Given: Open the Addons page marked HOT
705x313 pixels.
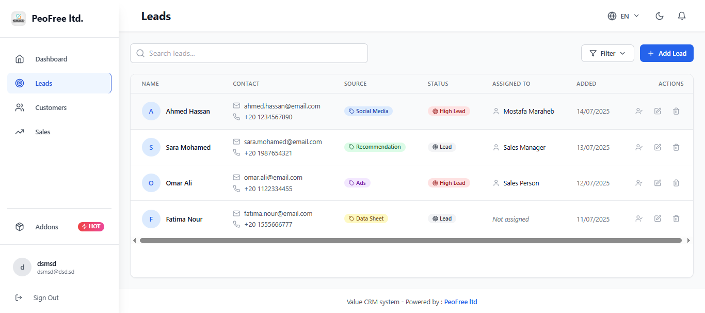Looking at the screenshot, I should [47, 227].
